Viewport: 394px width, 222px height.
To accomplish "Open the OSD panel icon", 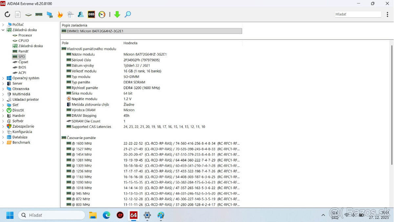I will point(91,14).
